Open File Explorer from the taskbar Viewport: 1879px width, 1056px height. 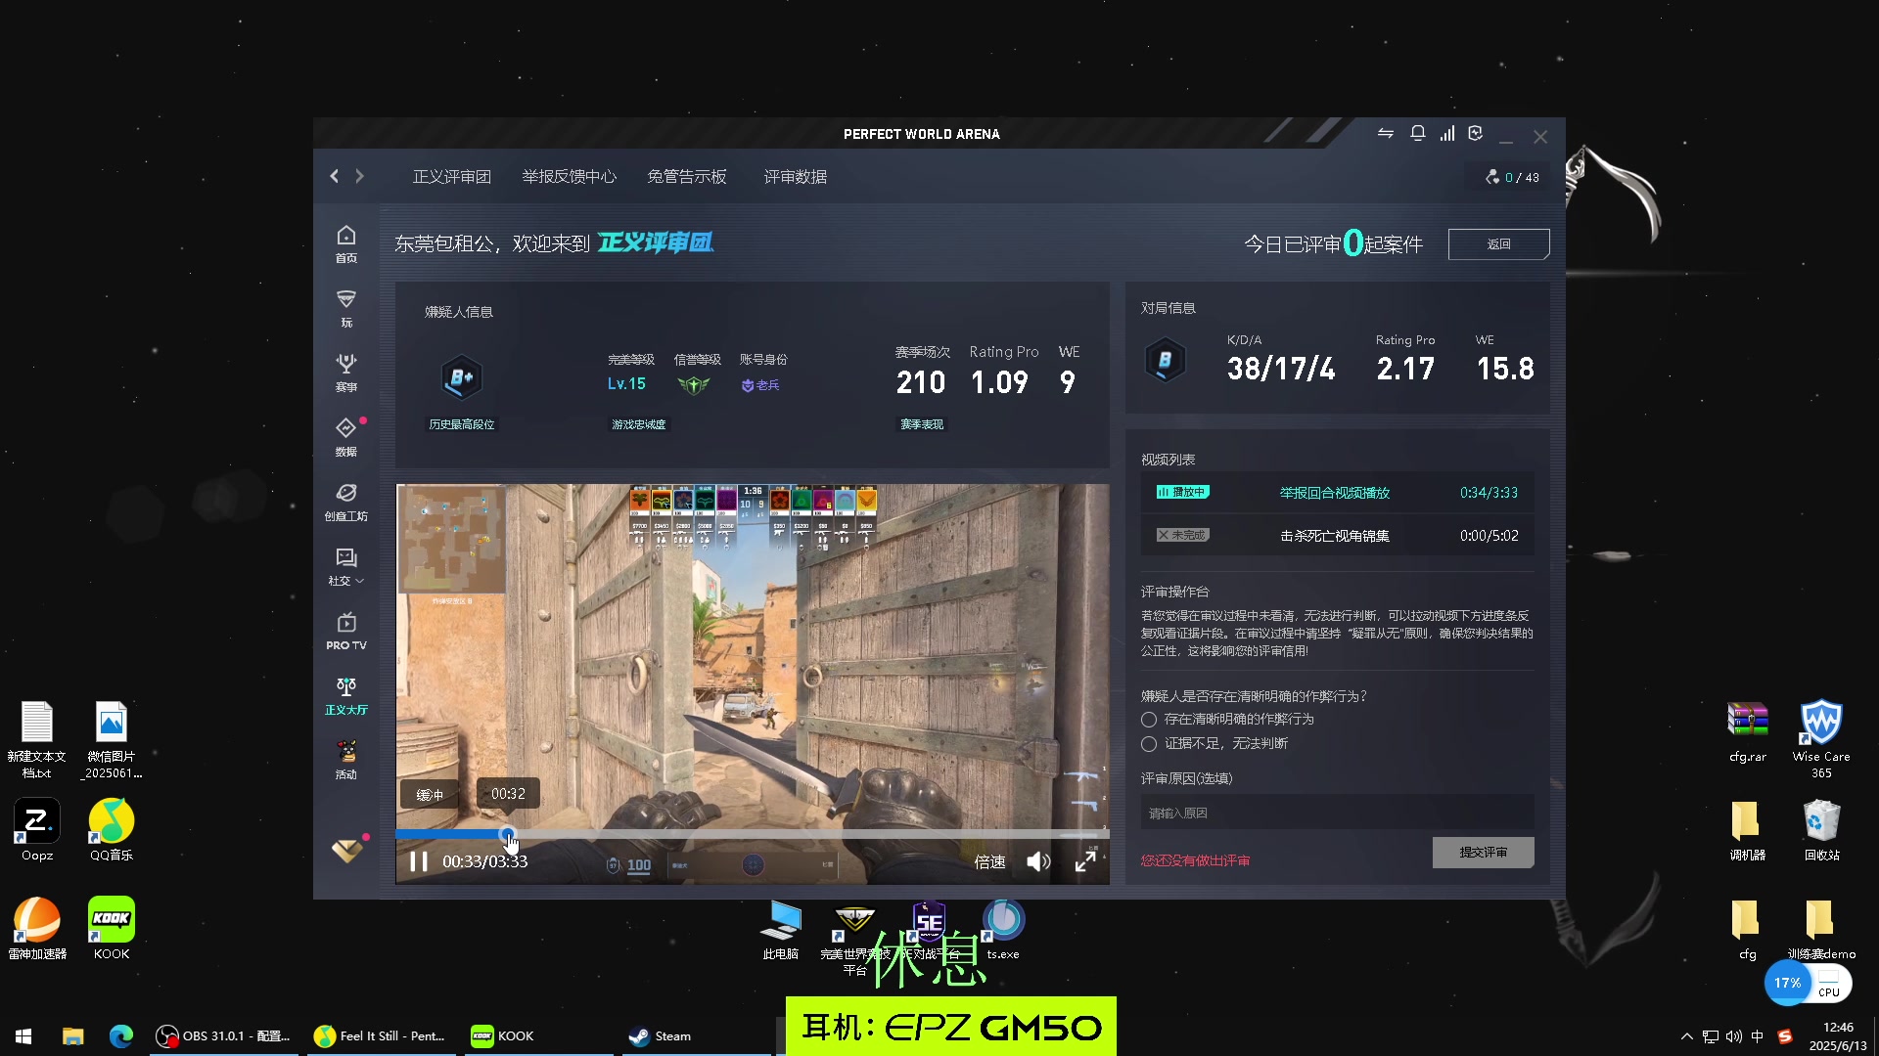coord(73,1036)
